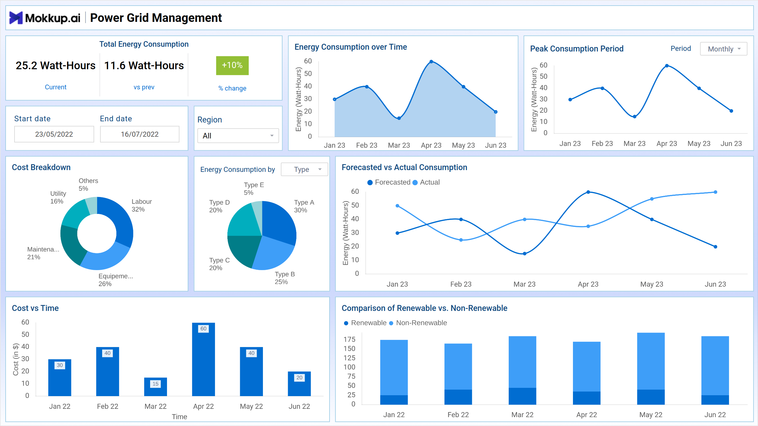Click the Comparison of Renewable vs. Non-Renewable heading
Screen dimensions: 758x426
pyautogui.click(x=425, y=308)
